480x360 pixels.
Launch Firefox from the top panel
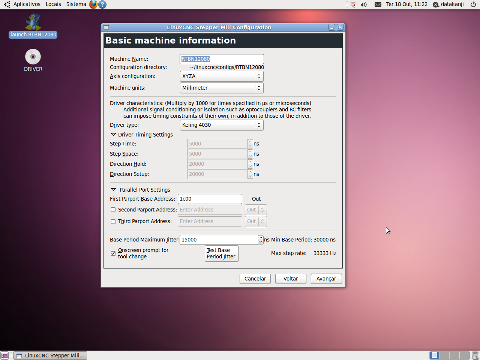93,4
